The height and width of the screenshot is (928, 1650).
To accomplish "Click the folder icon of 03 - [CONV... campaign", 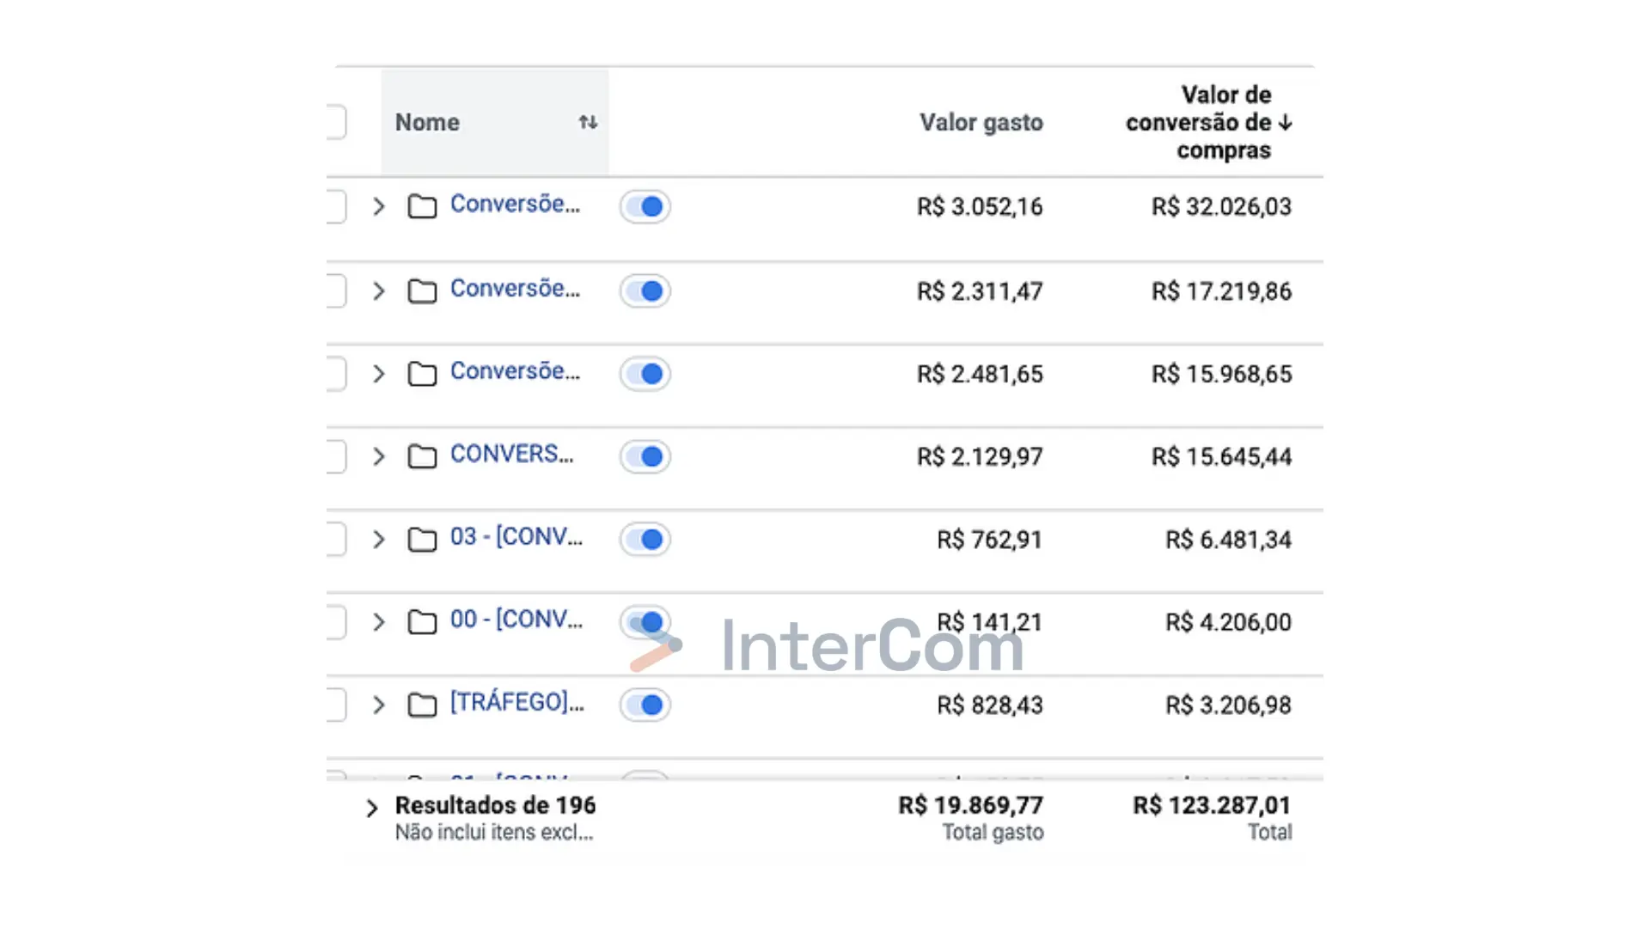I will 422,540.
